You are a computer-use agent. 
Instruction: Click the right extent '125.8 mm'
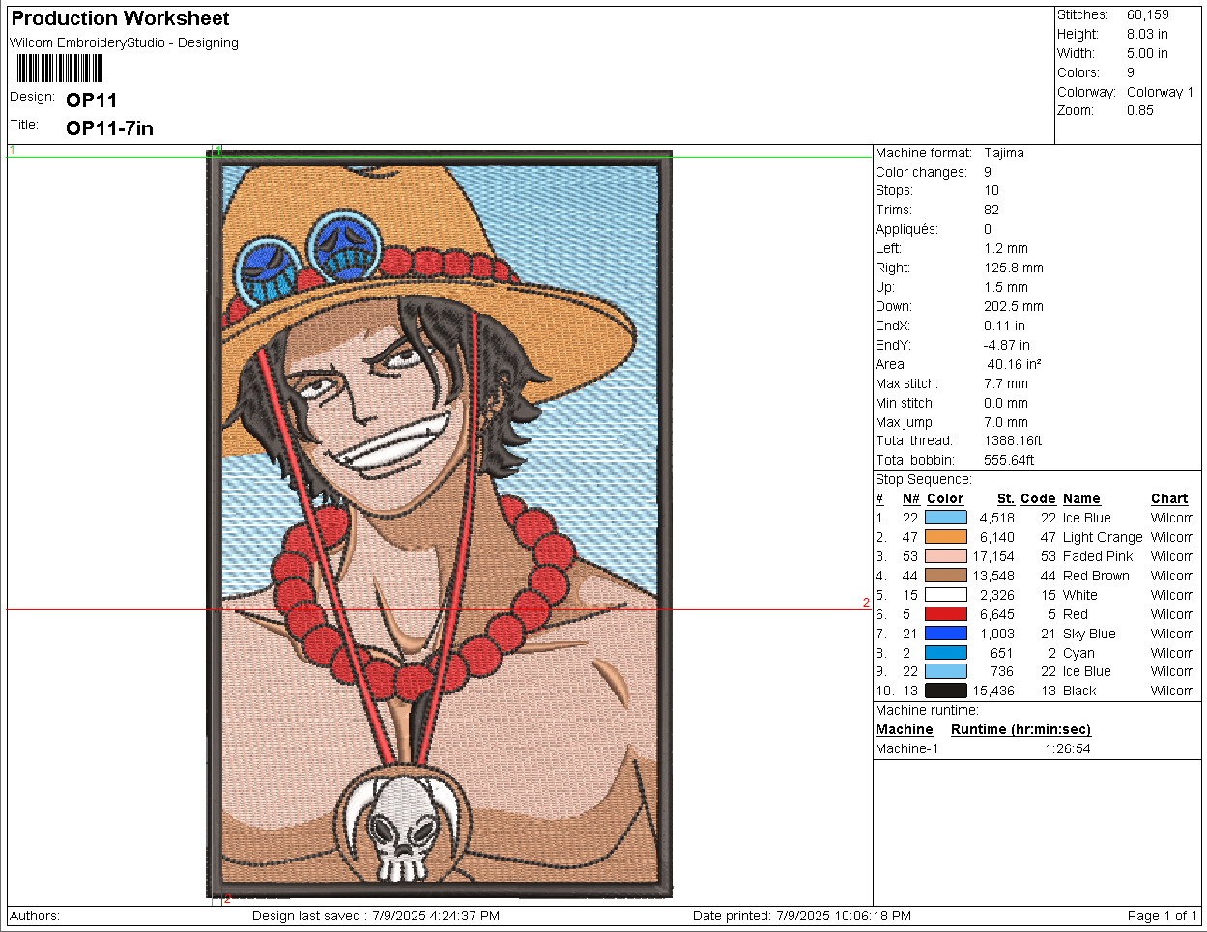pyautogui.click(x=1014, y=268)
